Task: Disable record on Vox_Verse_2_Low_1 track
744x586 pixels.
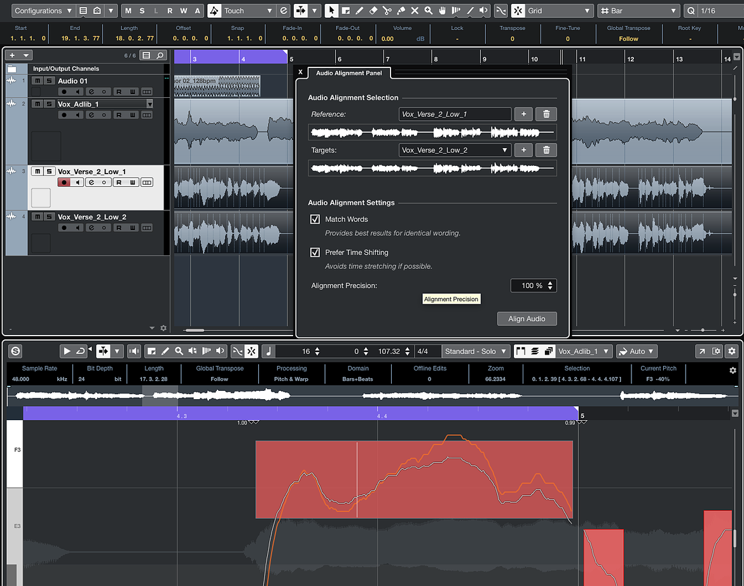Action: 64,182
